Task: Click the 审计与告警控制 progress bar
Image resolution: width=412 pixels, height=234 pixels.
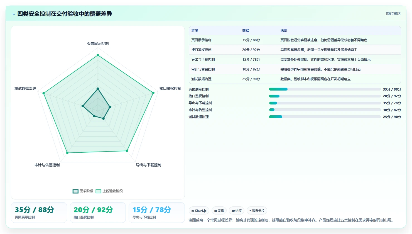Action: [325, 110]
